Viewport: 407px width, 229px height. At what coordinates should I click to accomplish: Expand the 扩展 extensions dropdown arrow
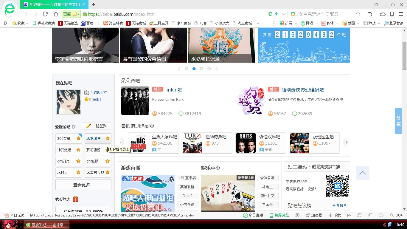[x=296, y=23]
